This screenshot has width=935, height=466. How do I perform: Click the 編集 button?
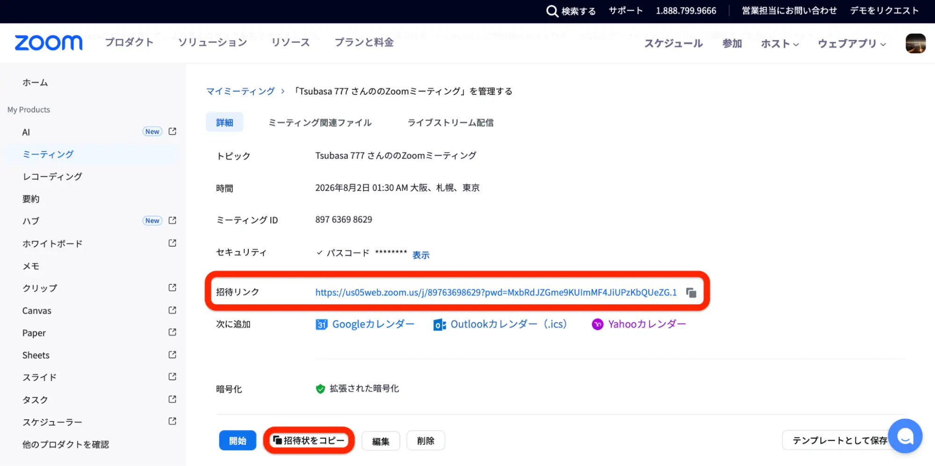(381, 441)
